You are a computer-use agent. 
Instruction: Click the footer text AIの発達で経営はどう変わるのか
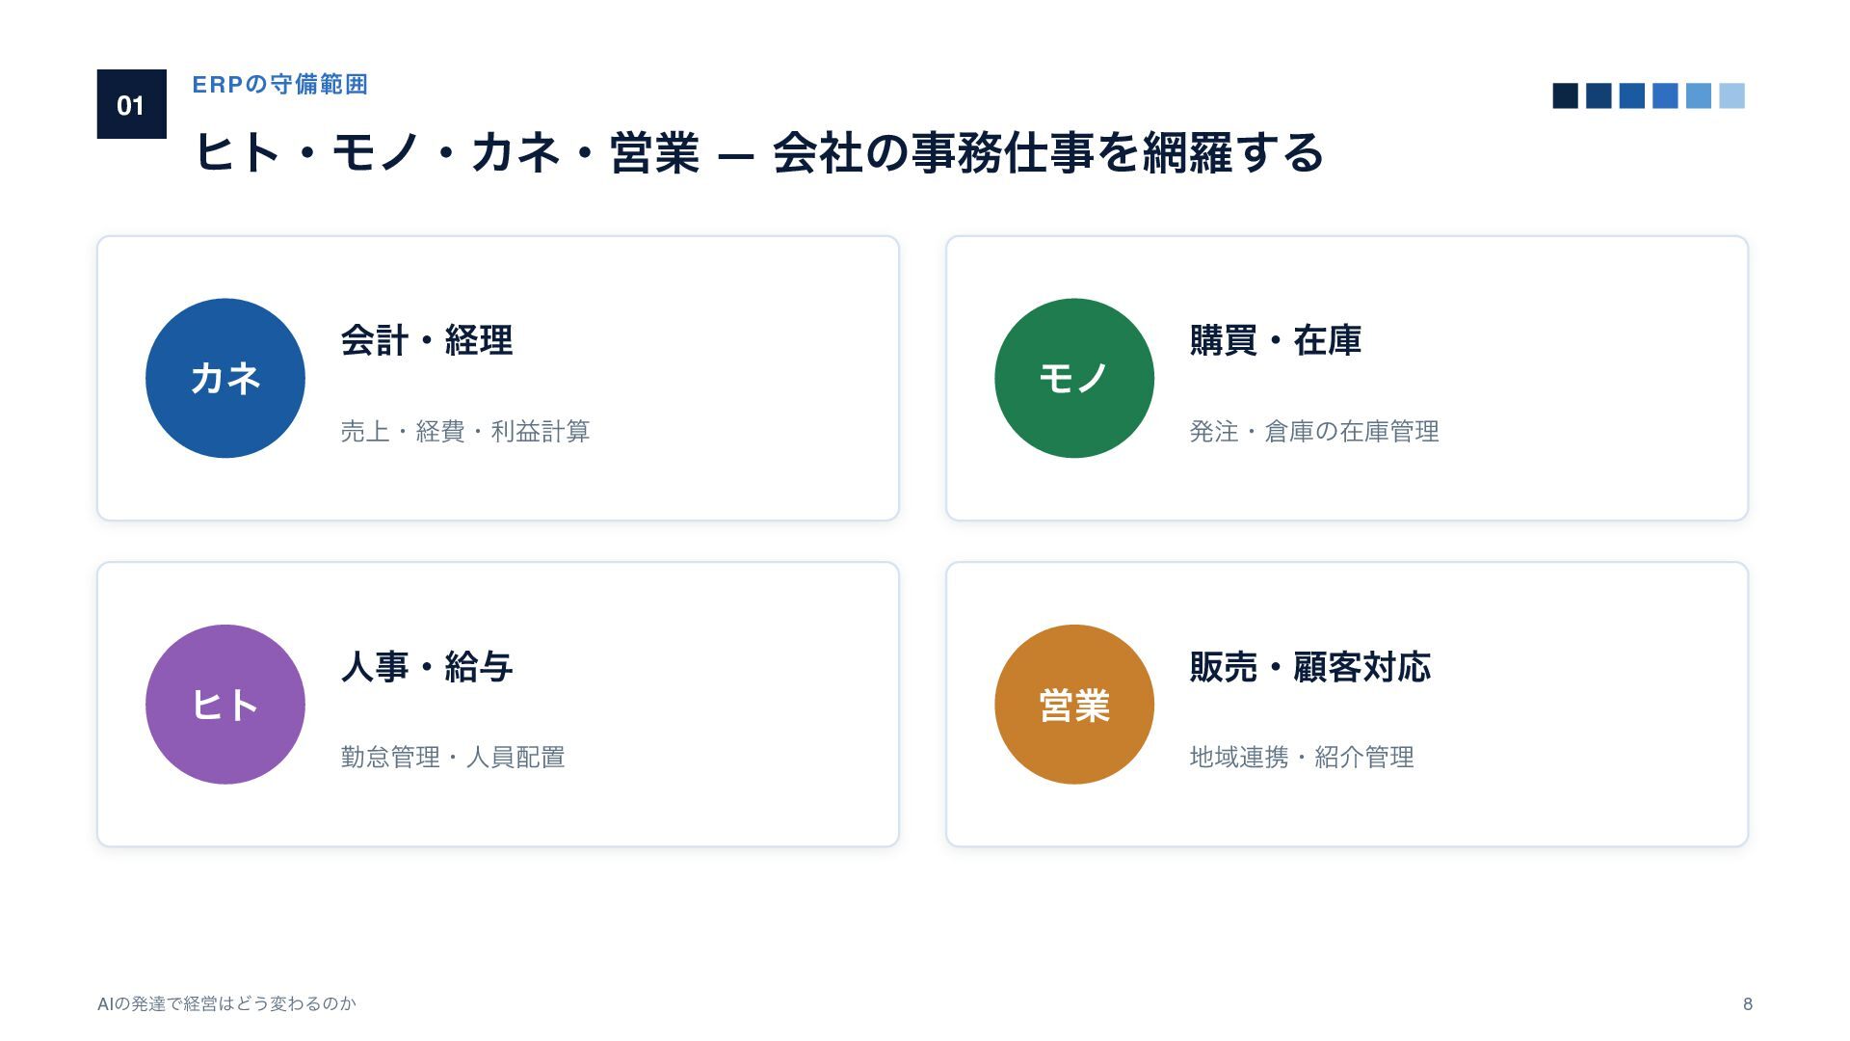click(227, 1003)
